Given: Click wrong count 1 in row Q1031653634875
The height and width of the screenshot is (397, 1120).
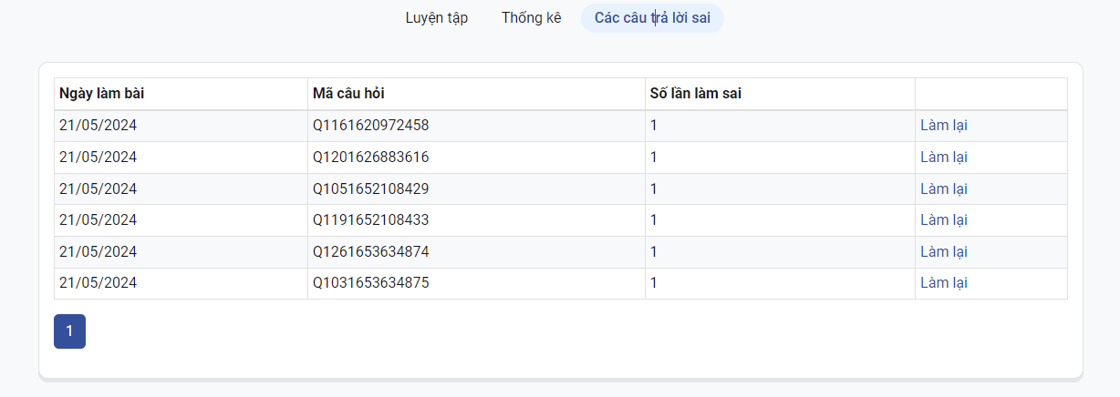Looking at the screenshot, I should click(x=654, y=283).
